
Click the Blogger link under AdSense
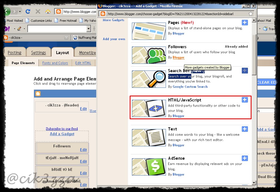point(178,174)
